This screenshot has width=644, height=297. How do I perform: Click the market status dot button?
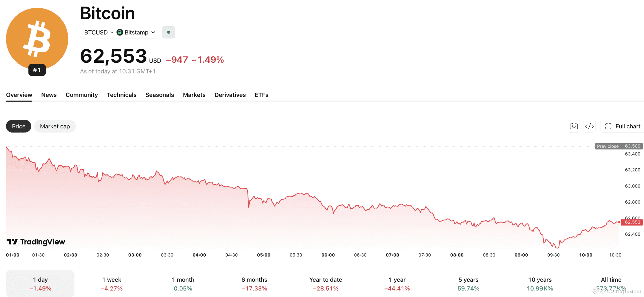pyautogui.click(x=169, y=32)
